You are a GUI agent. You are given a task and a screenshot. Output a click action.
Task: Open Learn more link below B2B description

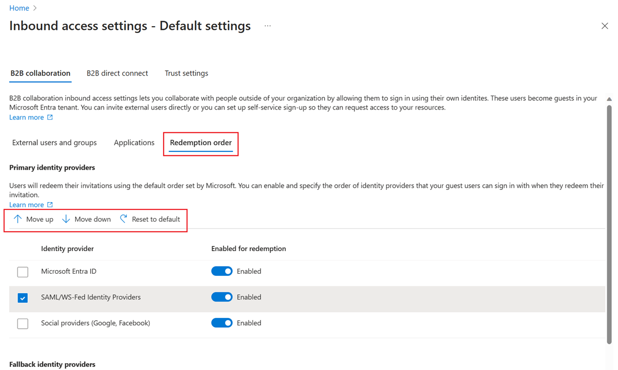(26, 117)
